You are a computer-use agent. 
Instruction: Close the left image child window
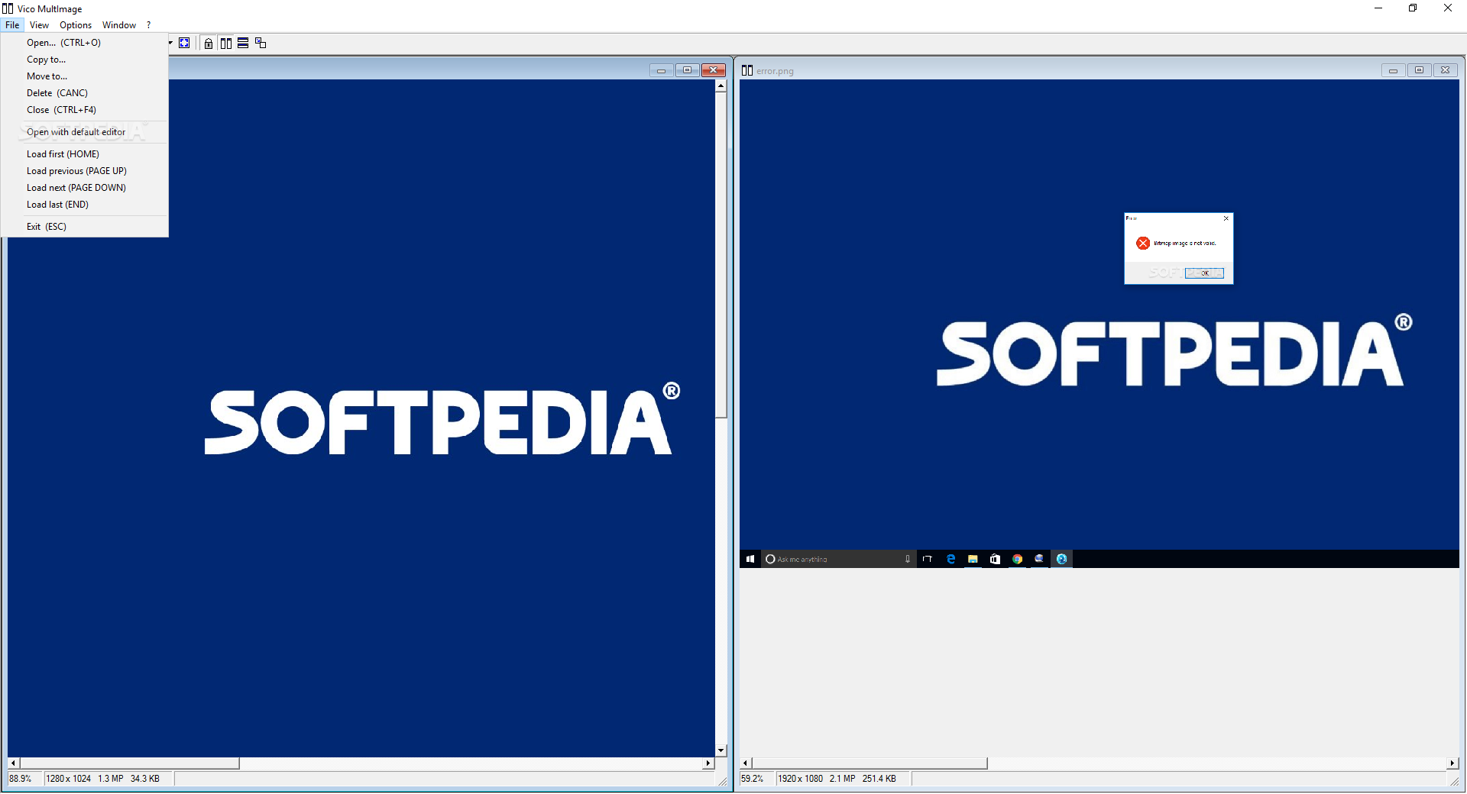(x=714, y=70)
